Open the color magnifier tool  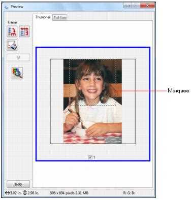coord(17,73)
